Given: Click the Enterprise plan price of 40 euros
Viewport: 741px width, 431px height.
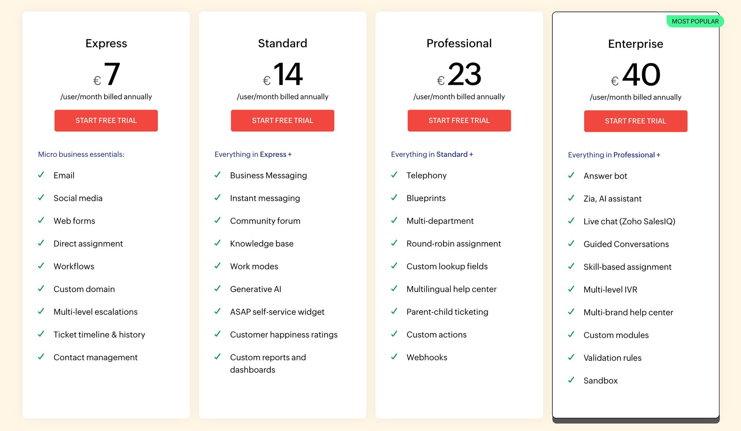Looking at the screenshot, I should (x=639, y=74).
